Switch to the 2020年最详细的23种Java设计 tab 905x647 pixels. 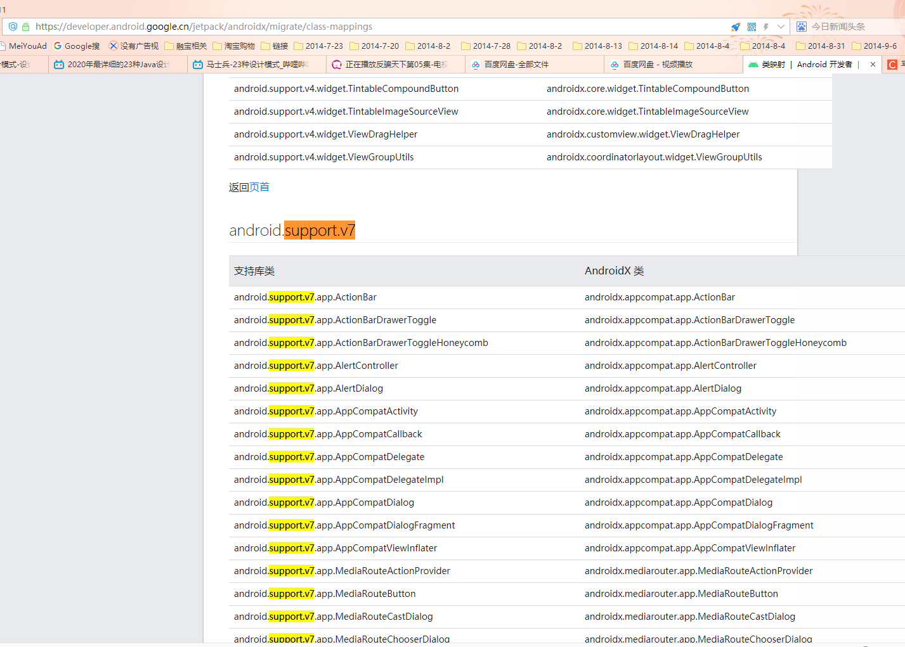[x=118, y=64]
